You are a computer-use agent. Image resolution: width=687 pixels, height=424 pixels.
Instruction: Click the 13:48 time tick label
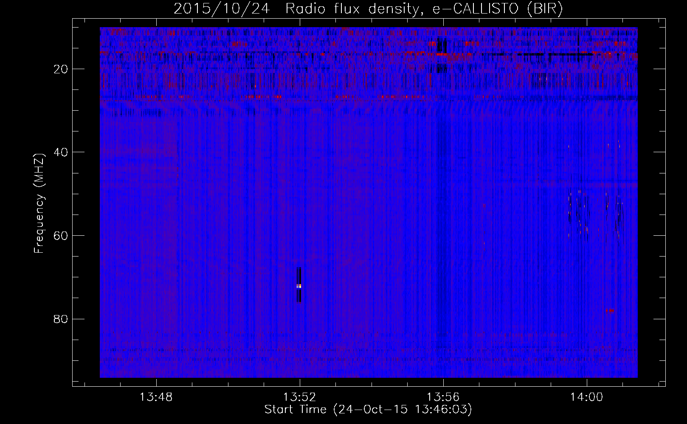(x=156, y=397)
